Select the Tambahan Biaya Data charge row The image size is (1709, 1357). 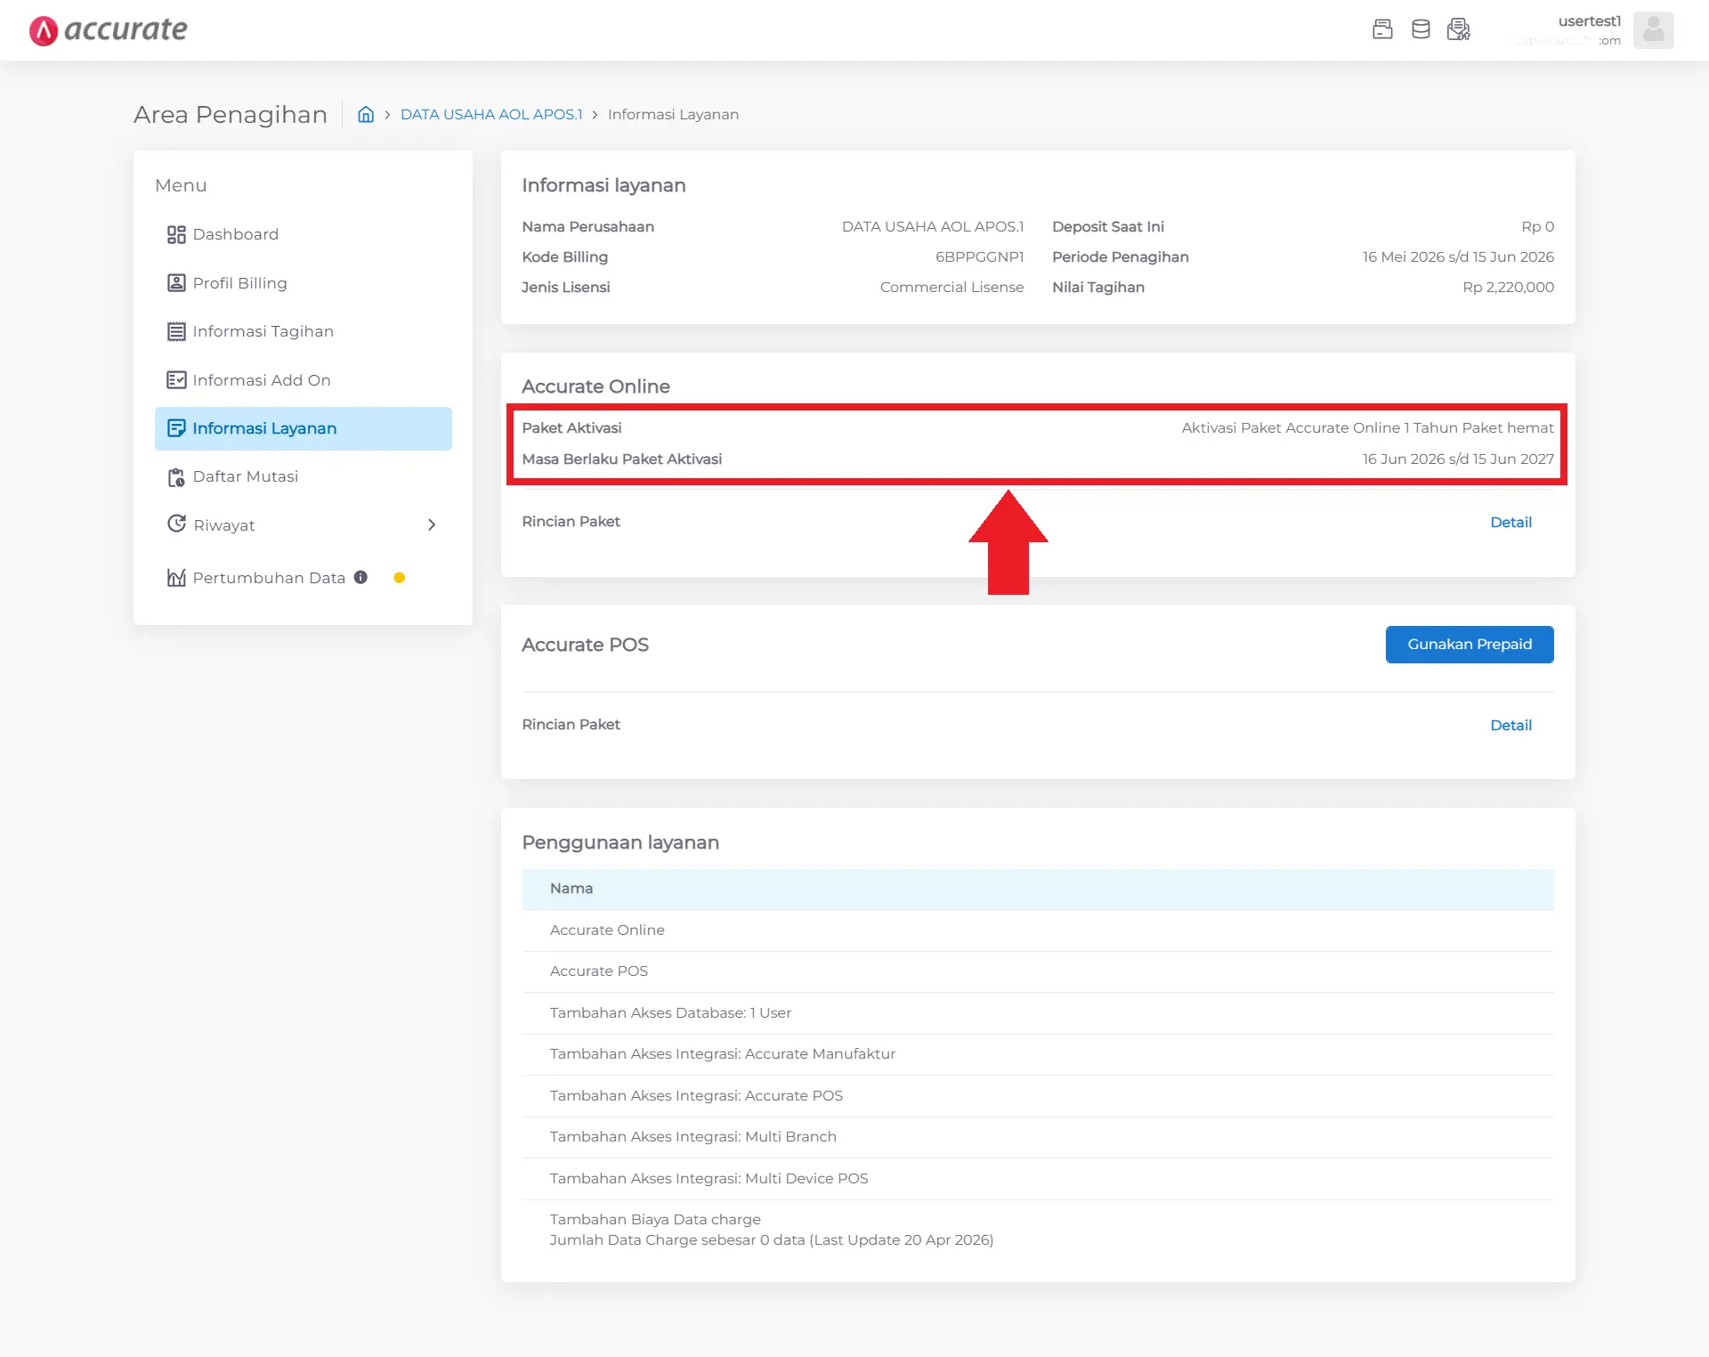[1038, 1231]
